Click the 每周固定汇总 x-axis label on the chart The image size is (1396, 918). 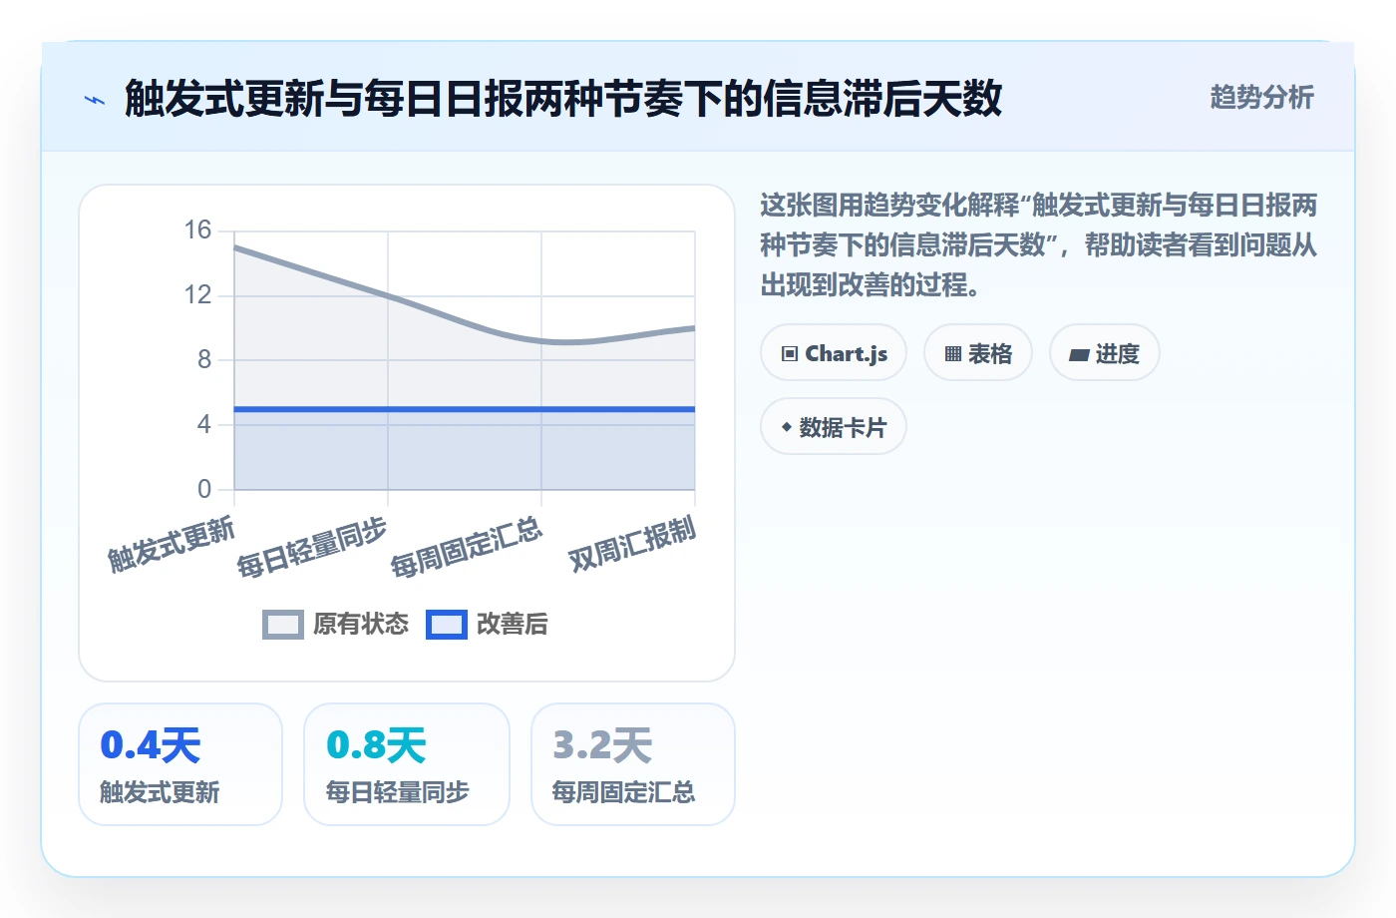[467, 548]
